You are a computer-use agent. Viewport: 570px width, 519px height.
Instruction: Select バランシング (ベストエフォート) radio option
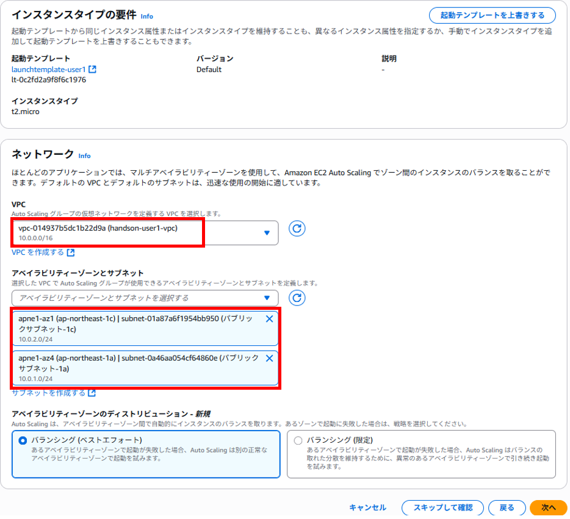coord(23,440)
